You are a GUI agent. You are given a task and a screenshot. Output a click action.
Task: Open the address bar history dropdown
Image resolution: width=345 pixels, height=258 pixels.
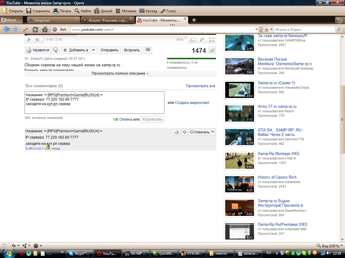pyautogui.click(x=256, y=29)
